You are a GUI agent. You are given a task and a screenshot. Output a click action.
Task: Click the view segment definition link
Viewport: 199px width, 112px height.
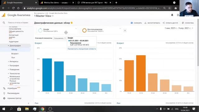(x=82, y=49)
